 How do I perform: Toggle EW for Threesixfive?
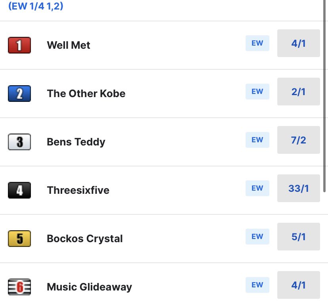click(257, 188)
